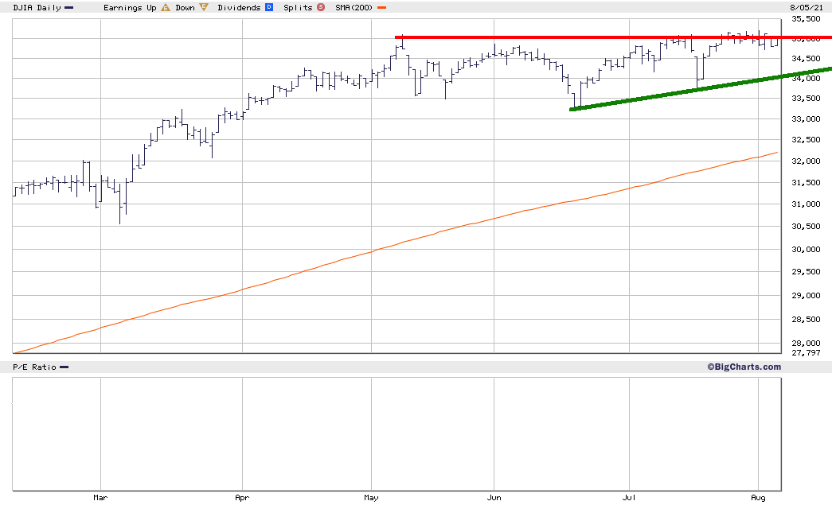Click the 30,000 price axis label
832x505 pixels.
[806, 249]
